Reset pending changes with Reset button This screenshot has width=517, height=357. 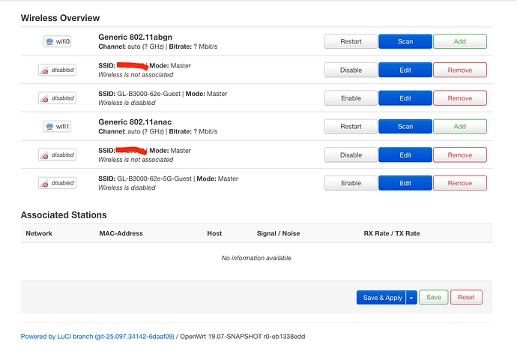(x=466, y=298)
